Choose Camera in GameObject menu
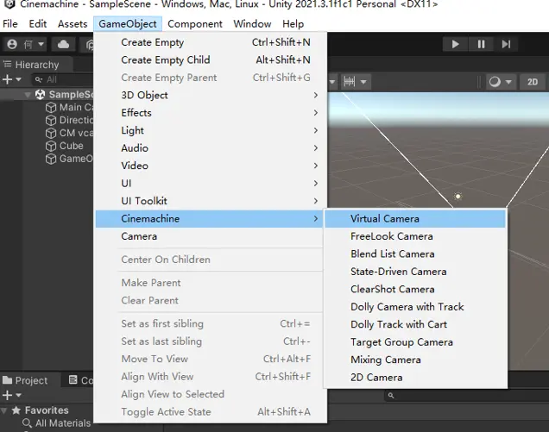Viewport: 549px width, 432px height. click(210, 236)
